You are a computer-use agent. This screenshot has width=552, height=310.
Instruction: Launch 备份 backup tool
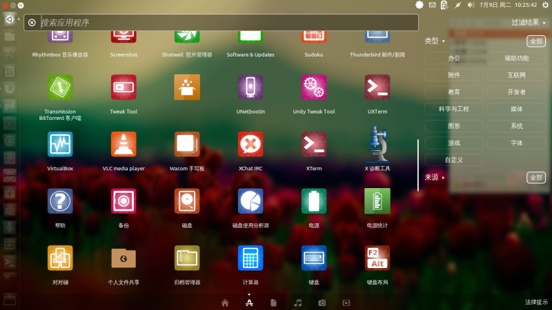coord(124,201)
